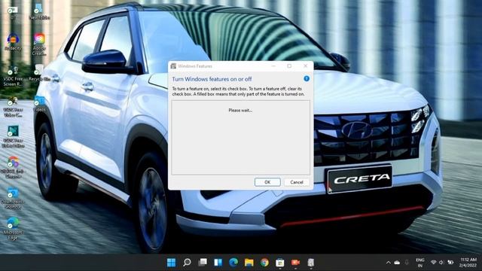Launch Microsoft Edge from the taskbar
This screenshot has width=482, height=271.
click(233, 263)
